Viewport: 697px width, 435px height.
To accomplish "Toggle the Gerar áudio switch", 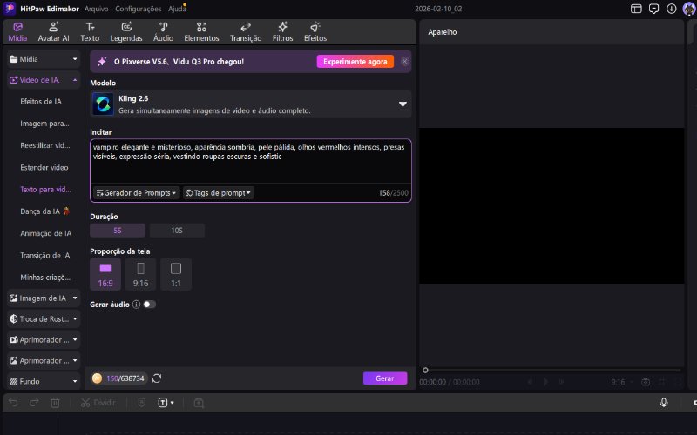I will tap(149, 304).
